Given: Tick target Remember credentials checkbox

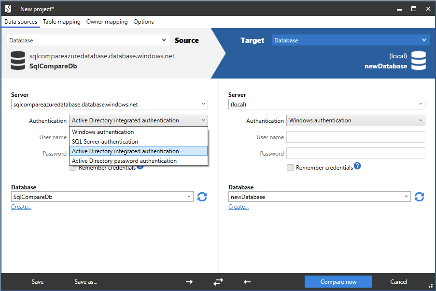Looking at the screenshot, I should click(290, 168).
